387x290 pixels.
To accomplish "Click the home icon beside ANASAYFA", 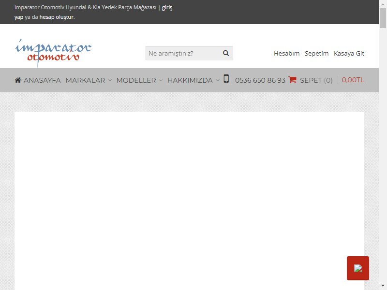I will [18, 80].
